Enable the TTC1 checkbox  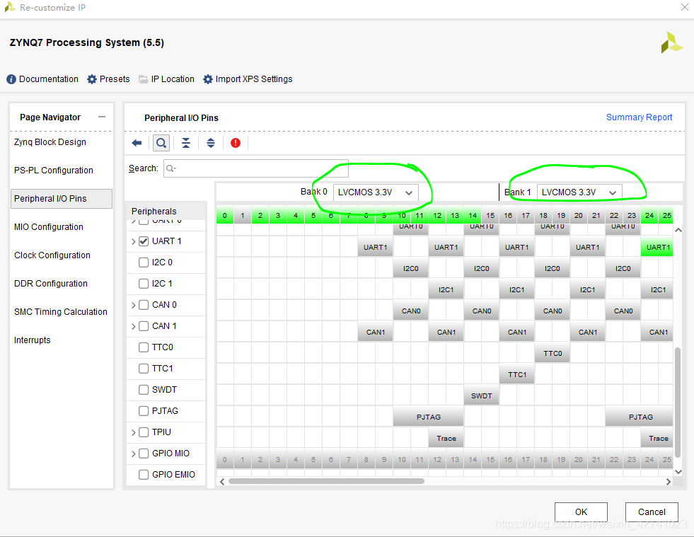point(144,369)
